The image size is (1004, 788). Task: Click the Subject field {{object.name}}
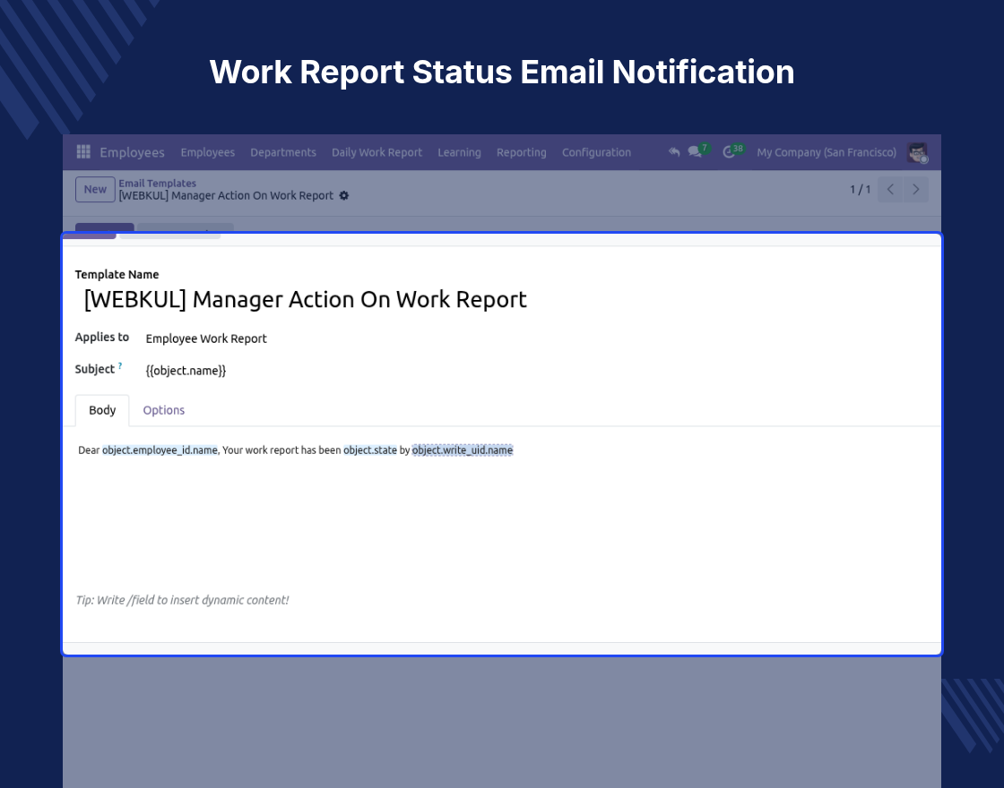[x=186, y=371]
